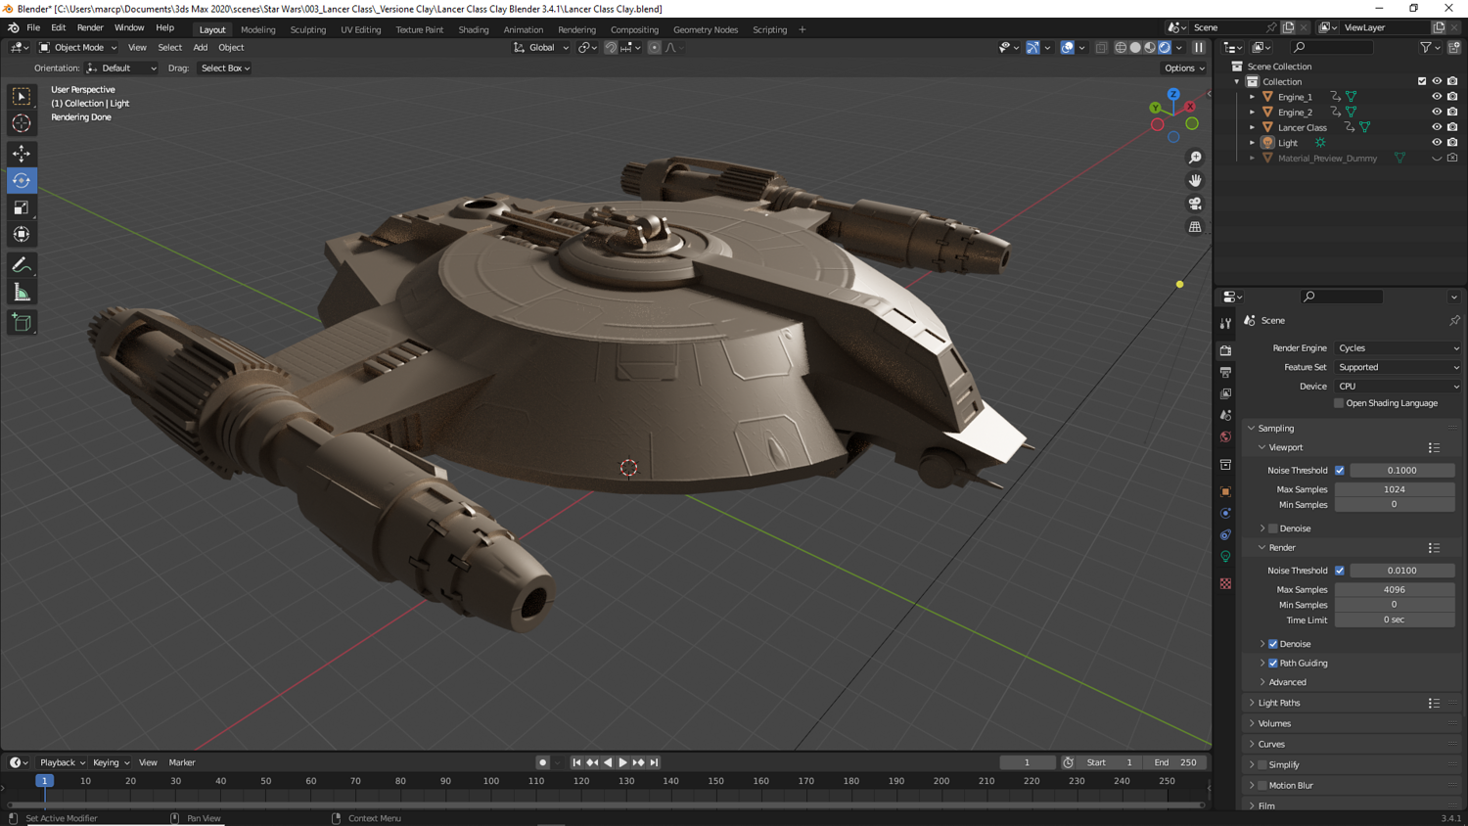Open the viewport Add menu
This screenshot has height=826, width=1468.
(x=200, y=47)
